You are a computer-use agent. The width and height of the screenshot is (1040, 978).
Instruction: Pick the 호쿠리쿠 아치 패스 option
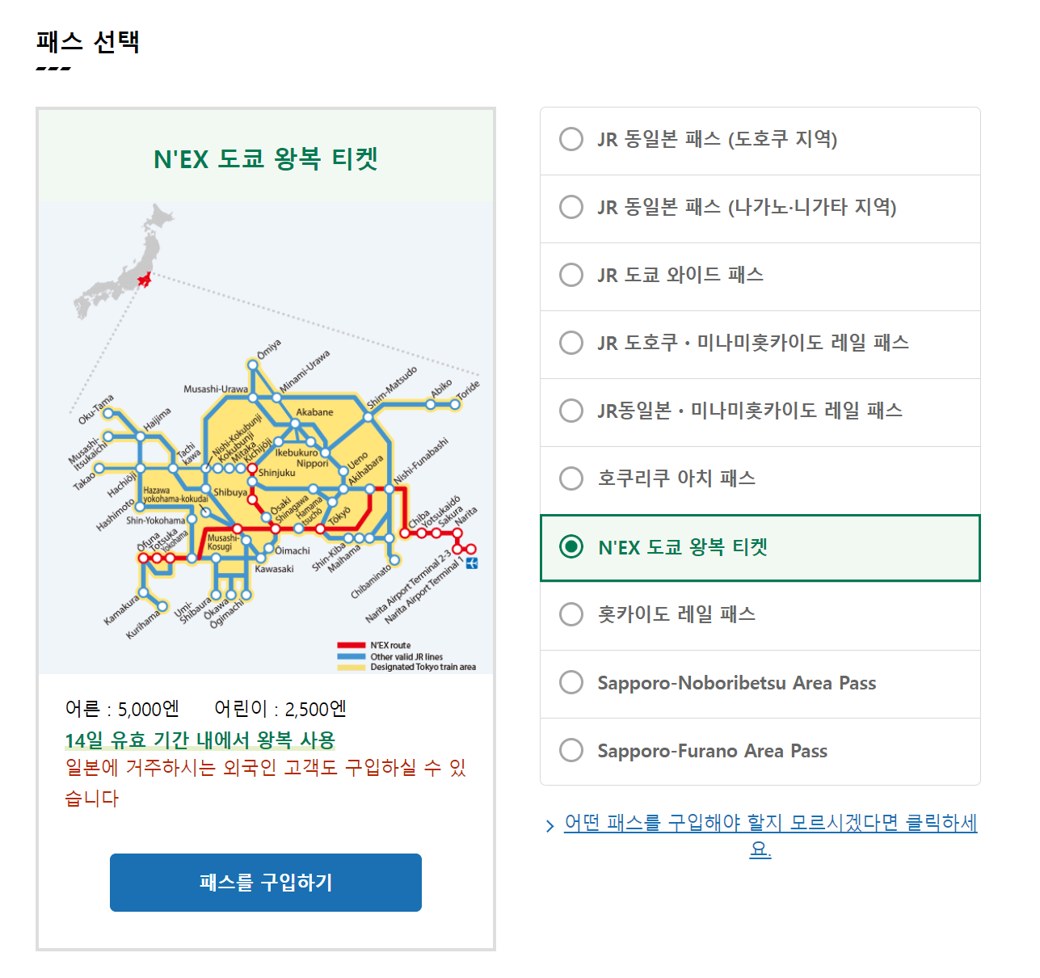571,478
